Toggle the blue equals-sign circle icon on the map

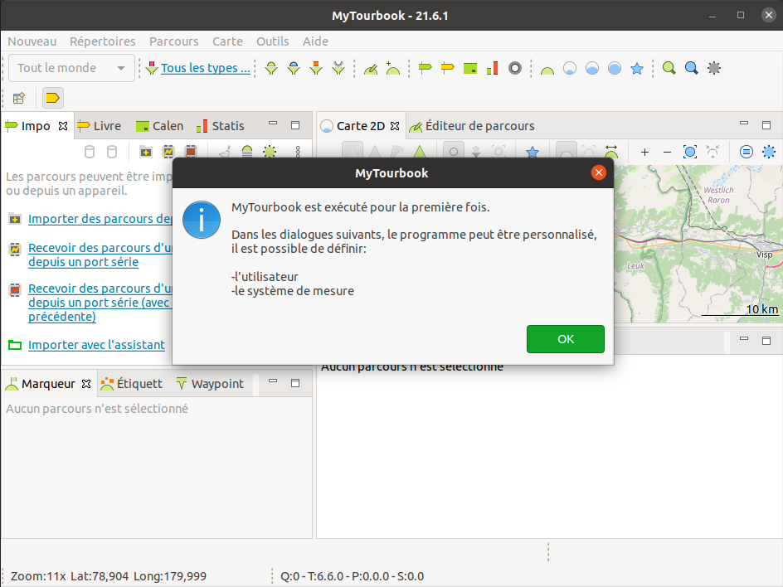(x=747, y=152)
